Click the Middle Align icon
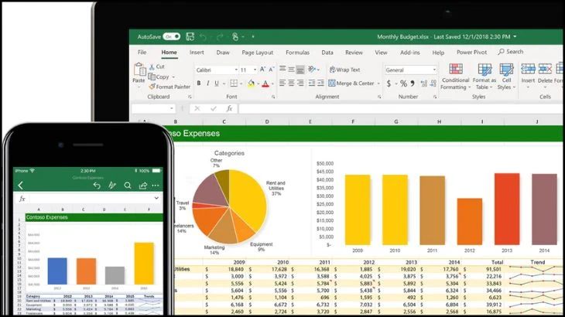Screen dimensions: 565x317 tap(292, 69)
